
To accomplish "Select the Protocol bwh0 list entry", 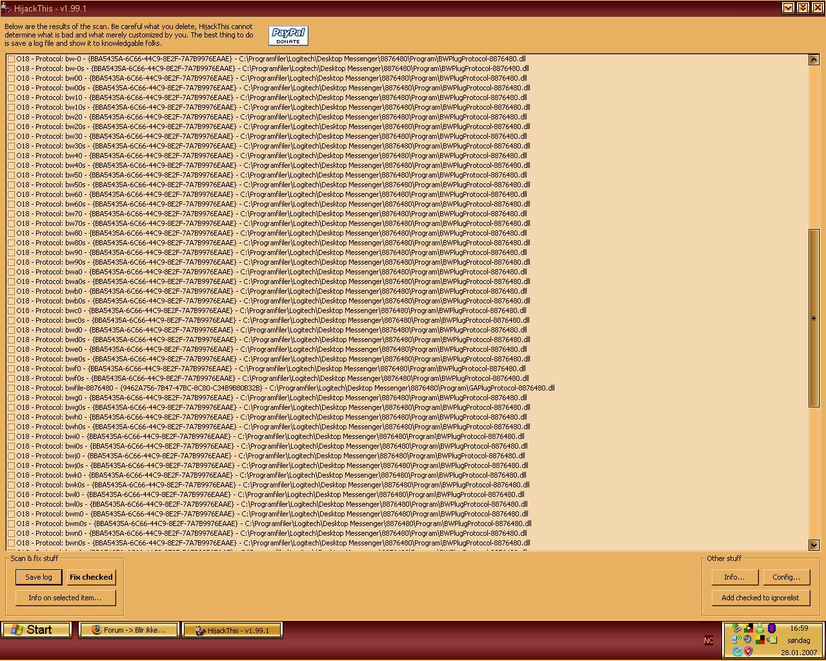I will 271,417.
